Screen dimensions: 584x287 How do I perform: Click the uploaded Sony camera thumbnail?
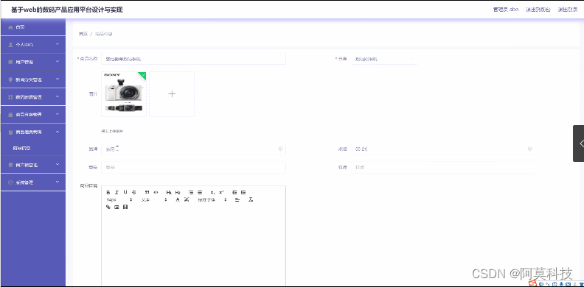[x=124, y=94]
